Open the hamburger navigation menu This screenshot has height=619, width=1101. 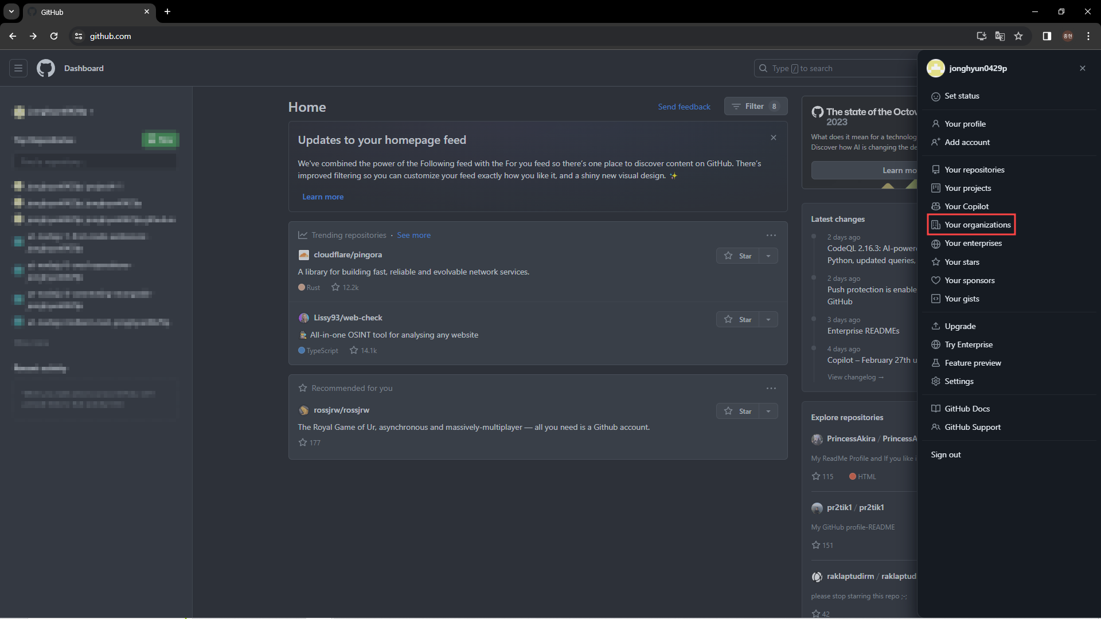click(x=18, y=68)
